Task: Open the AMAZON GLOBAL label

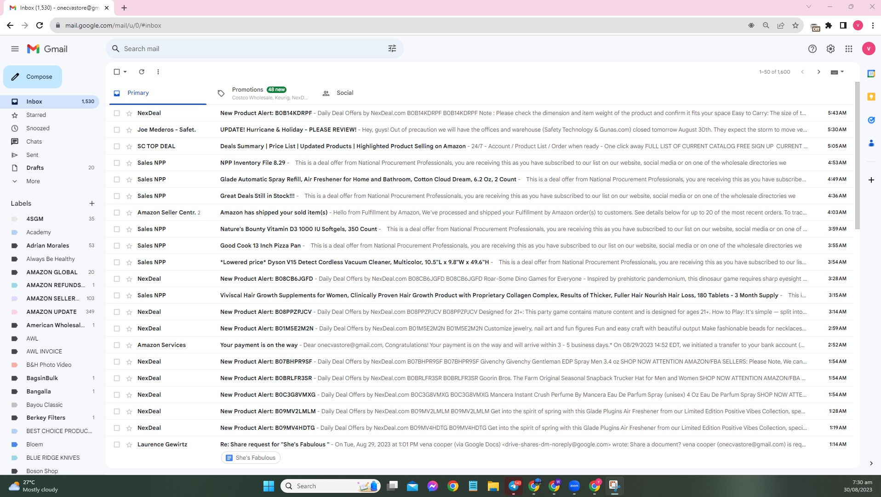Action: [x=51, y=272]
